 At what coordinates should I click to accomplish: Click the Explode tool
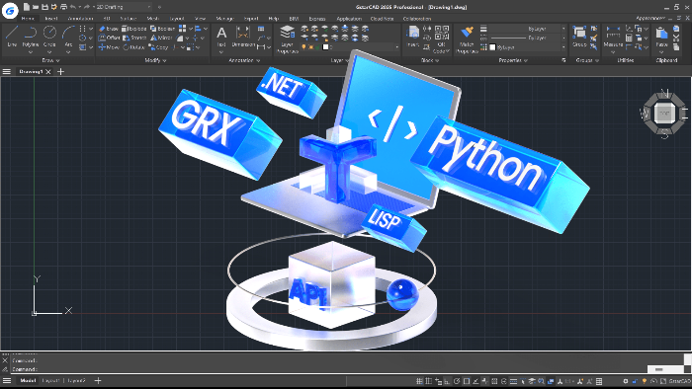[x=134, y=29]
